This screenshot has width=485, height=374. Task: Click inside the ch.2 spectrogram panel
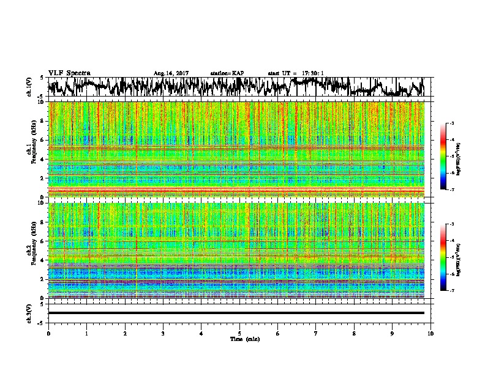(x=236, y=251)
